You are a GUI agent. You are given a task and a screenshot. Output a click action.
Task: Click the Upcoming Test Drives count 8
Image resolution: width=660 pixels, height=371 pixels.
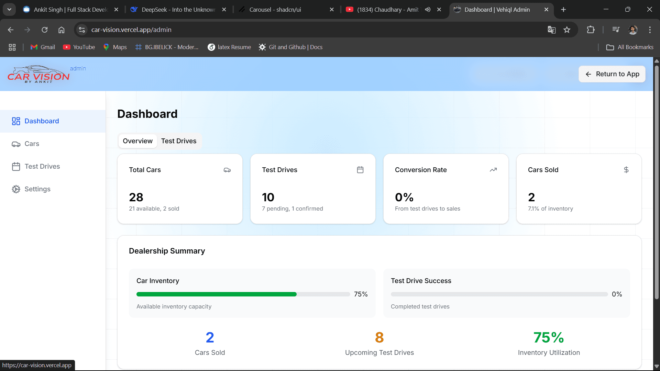[379, 338]
